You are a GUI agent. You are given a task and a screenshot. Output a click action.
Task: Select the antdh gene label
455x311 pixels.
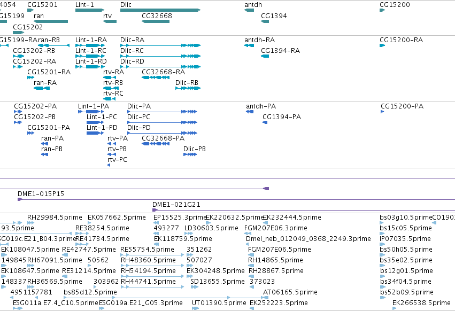point(253,5)
